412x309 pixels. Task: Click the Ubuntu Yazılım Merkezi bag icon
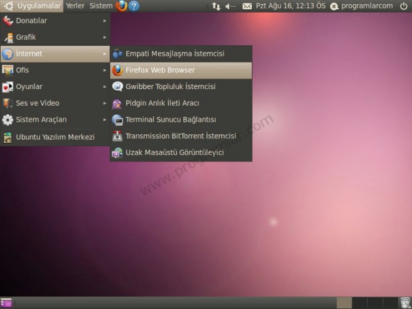[x=7, y=137]
